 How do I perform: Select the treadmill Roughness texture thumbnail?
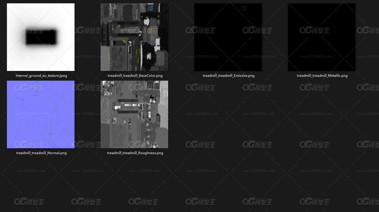134,114
